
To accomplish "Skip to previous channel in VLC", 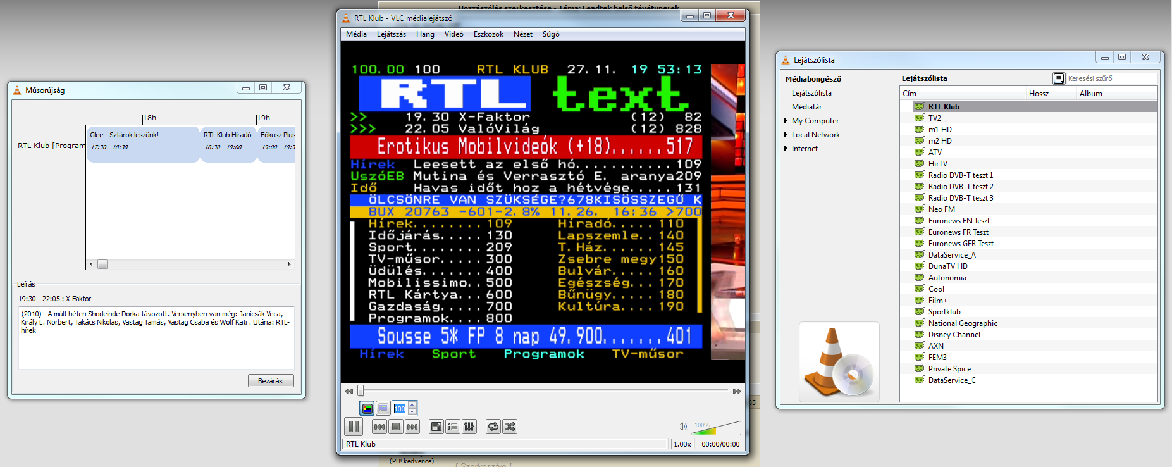I will (x=379, y=427).
